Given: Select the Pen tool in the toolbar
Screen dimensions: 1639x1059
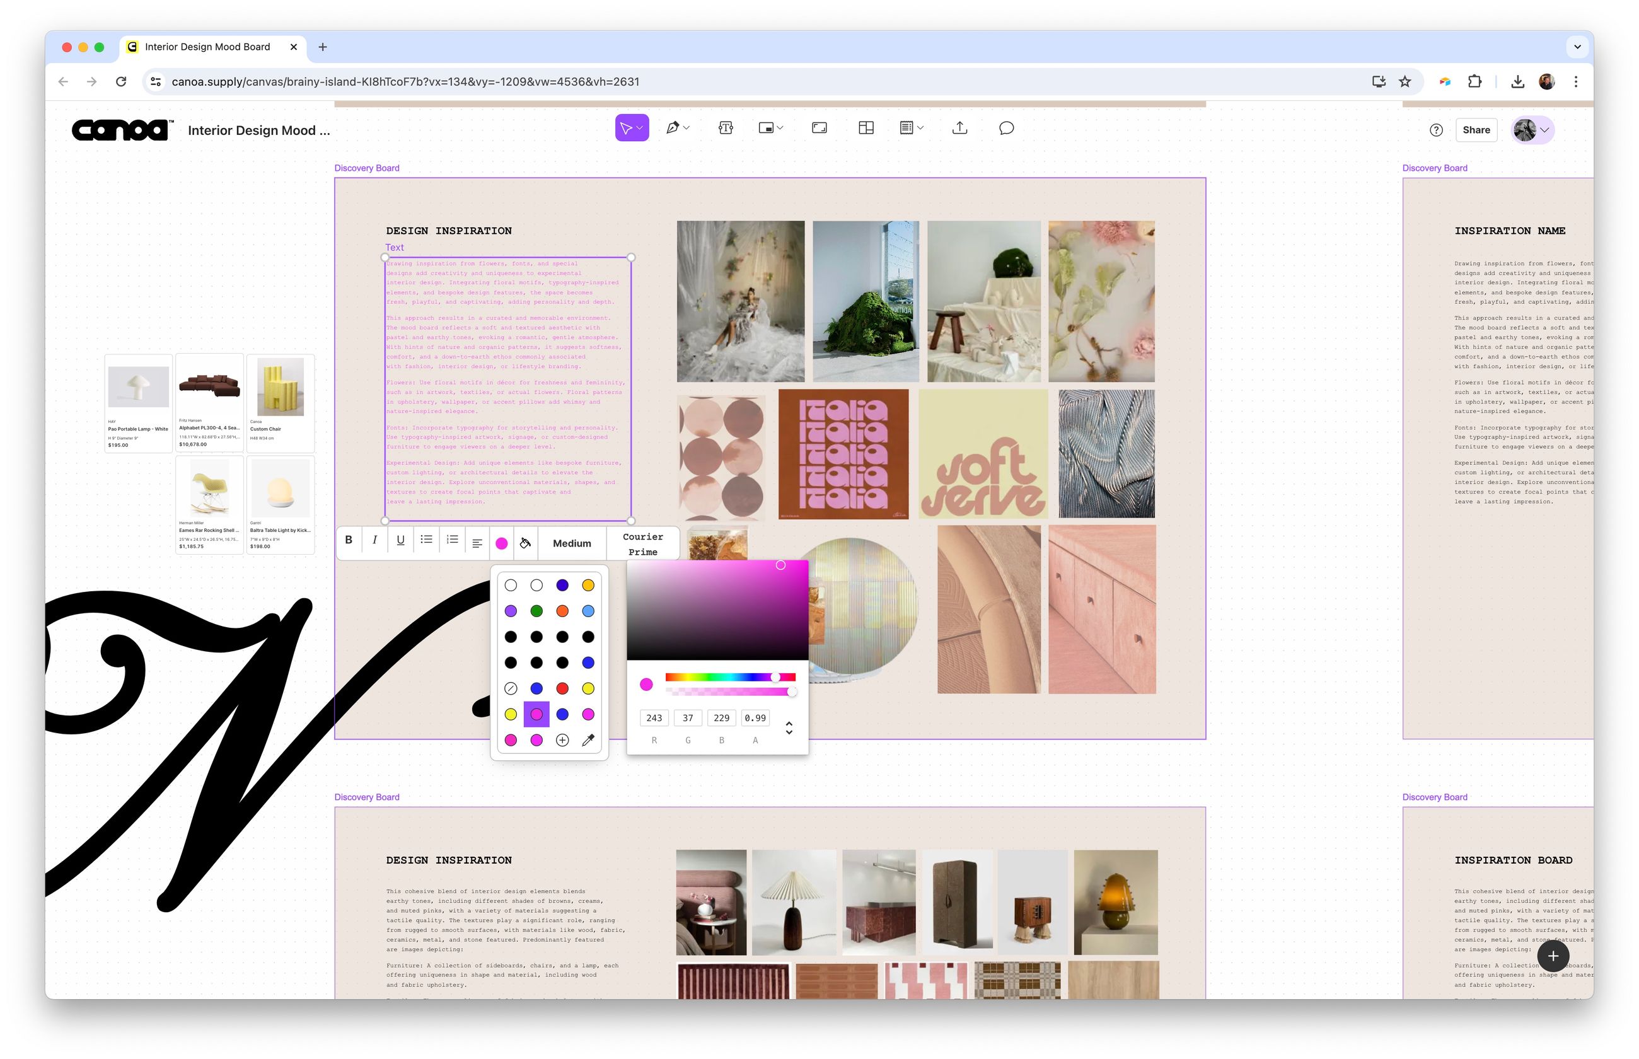Looking at the screenshot, I should 672,128.
